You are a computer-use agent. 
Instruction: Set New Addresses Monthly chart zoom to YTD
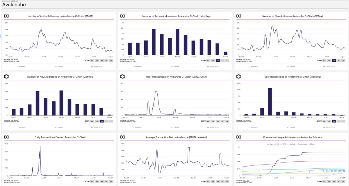97,121
